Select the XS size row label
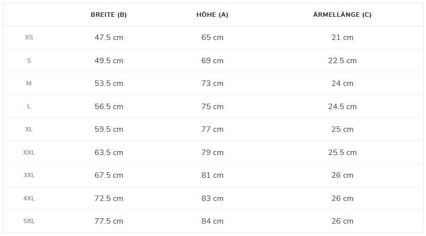 pyautogui.click(x=29, y=38)
